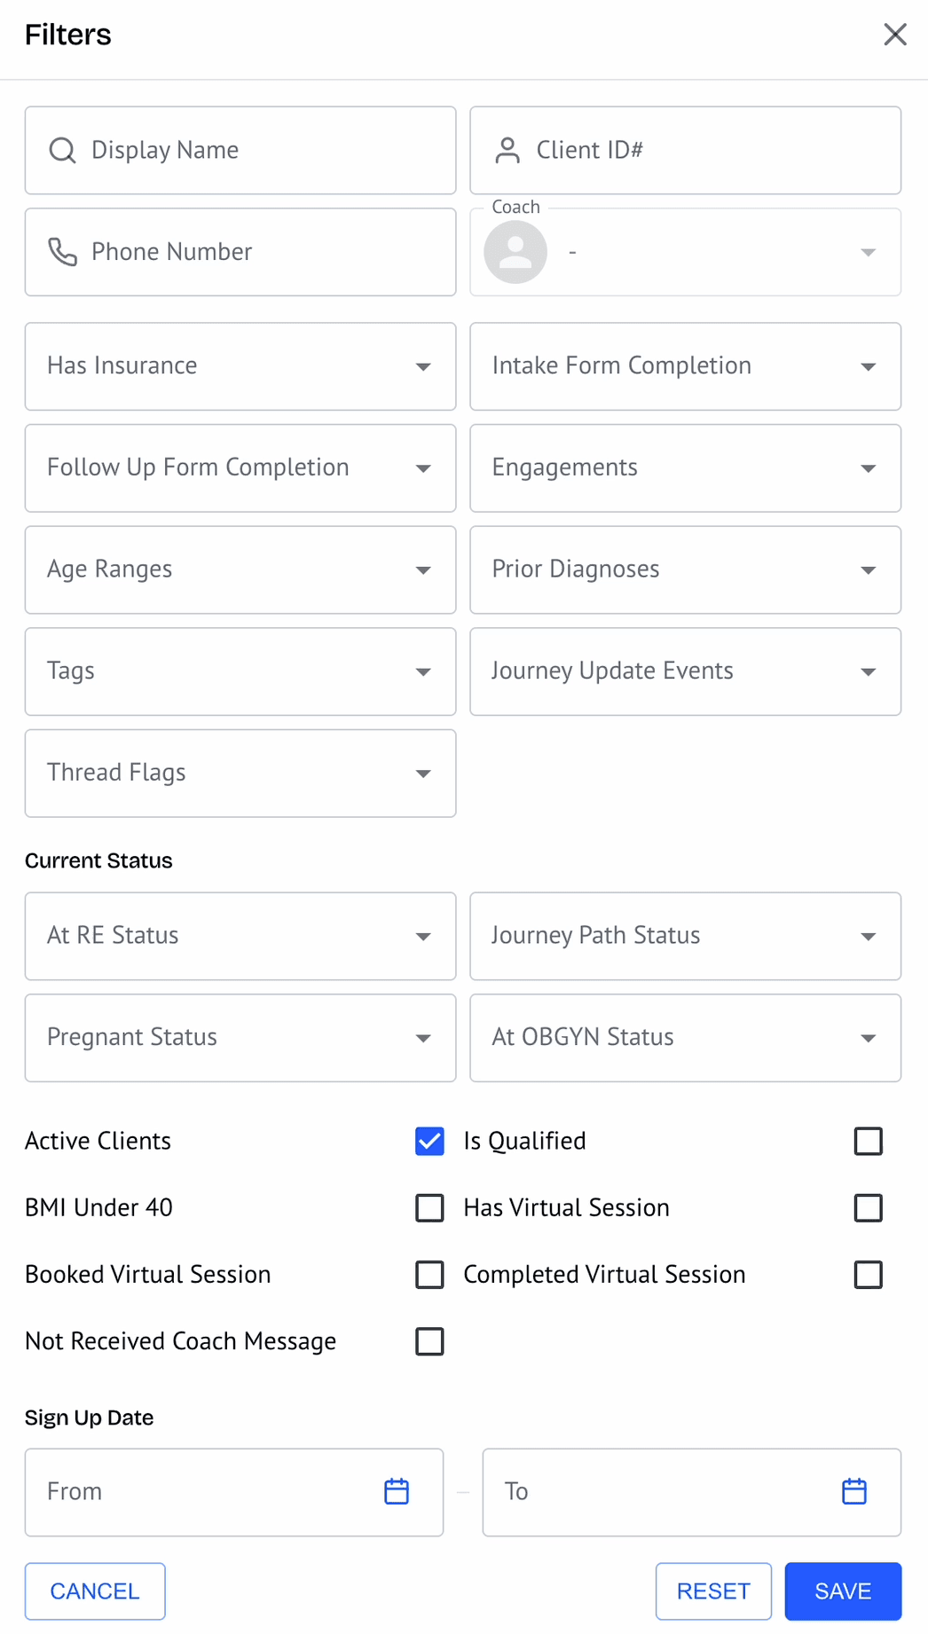Click the phone icon in Phone Number field

click(x=62, y=252)
